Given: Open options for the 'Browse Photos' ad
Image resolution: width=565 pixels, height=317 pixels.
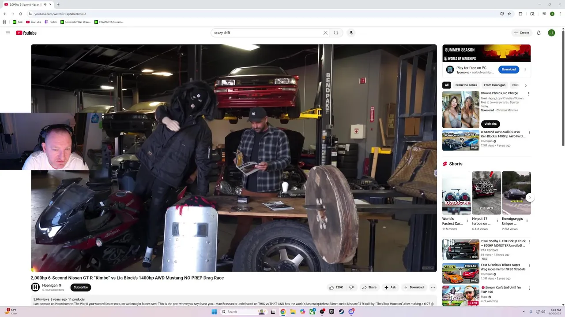Looking at the screenshot, I should tap(528, 94).
